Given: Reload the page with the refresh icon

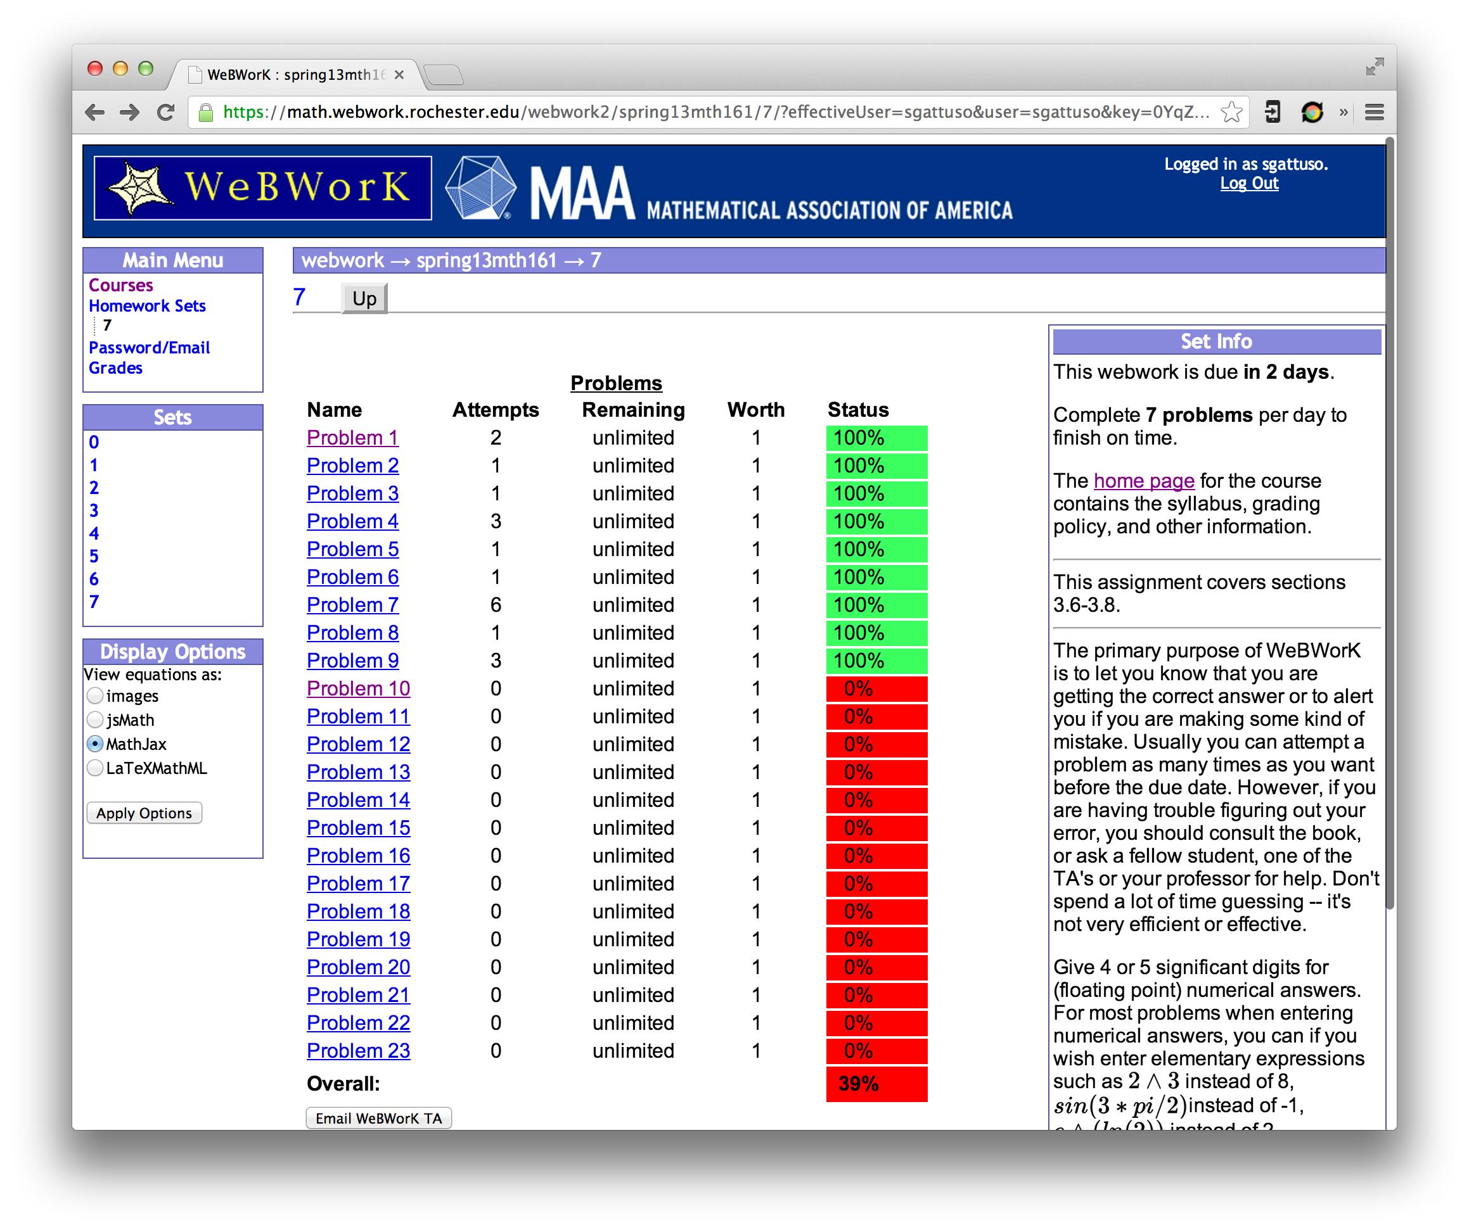Looking at the screenshot, I should pos(166,112).
